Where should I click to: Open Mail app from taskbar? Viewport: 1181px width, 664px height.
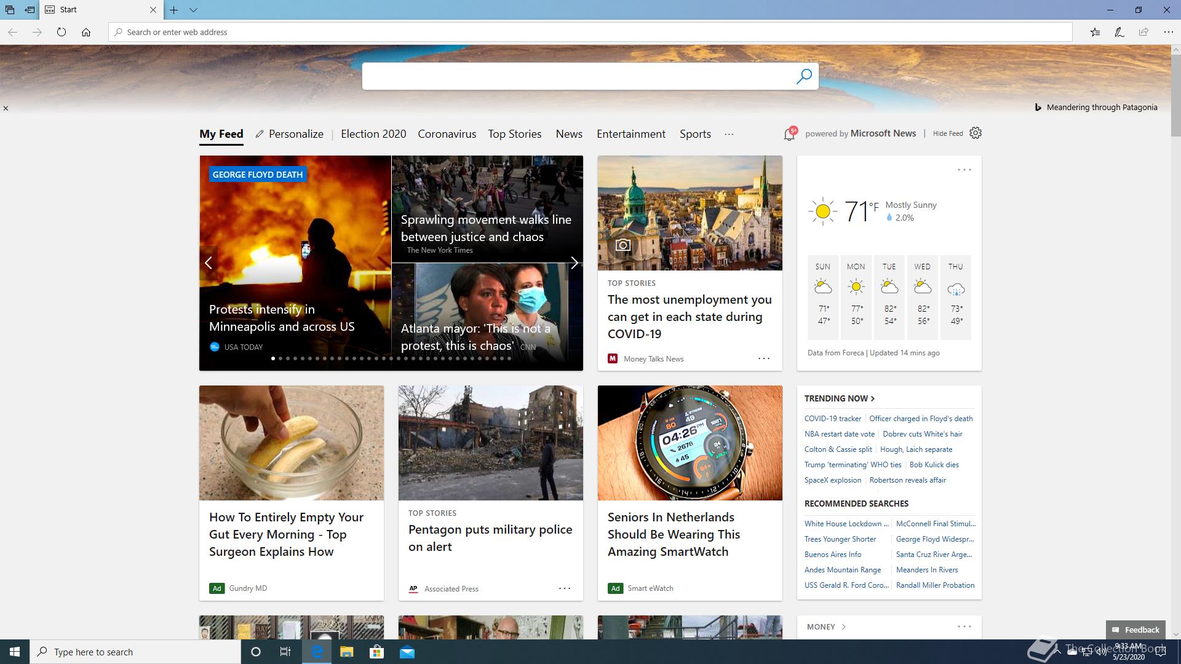407,652
